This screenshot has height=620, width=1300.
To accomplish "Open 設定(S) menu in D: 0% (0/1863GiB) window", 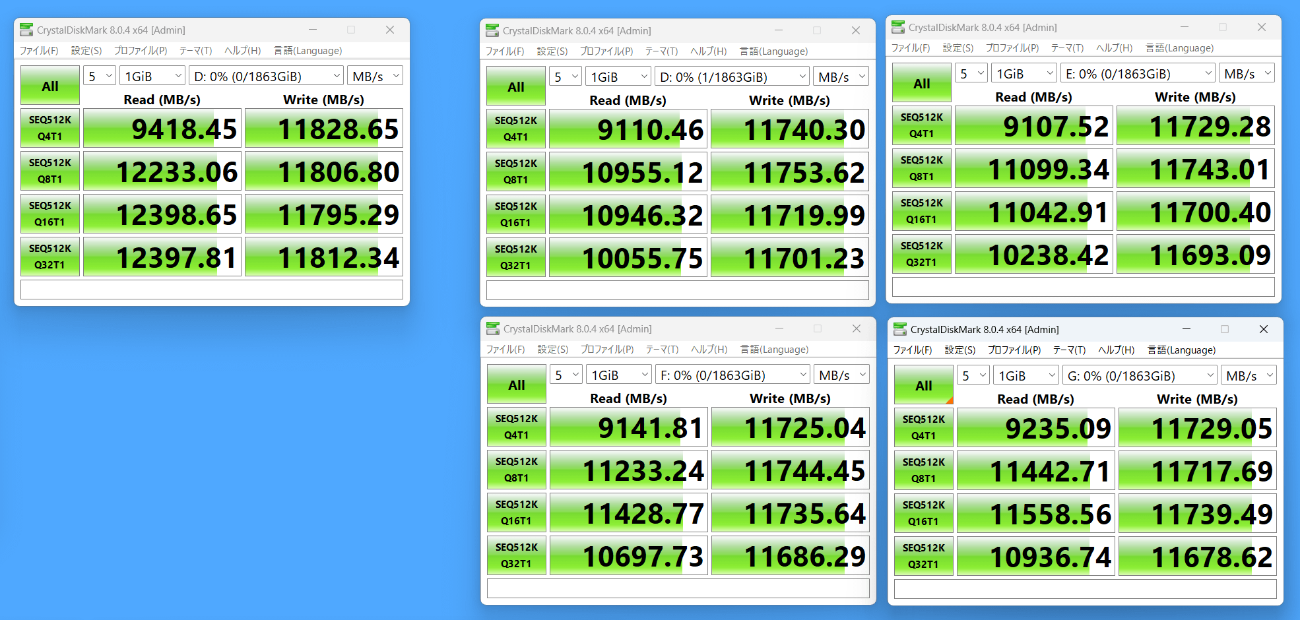I will (86, 50).
